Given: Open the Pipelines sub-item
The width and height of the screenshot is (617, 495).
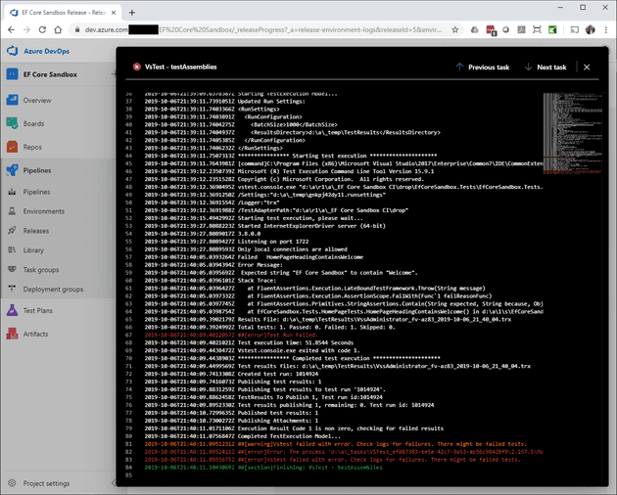Looking at the screenshot, I should pos(36,192).
